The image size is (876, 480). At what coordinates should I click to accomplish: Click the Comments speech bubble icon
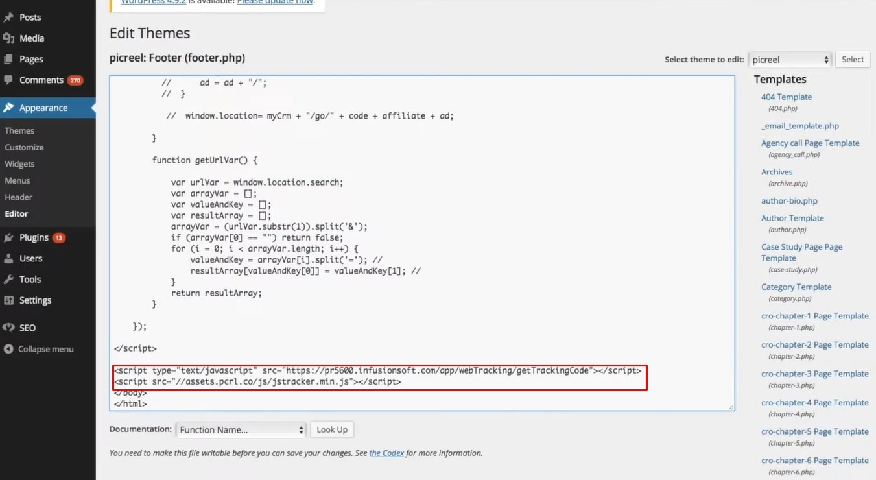coord(8,80)
